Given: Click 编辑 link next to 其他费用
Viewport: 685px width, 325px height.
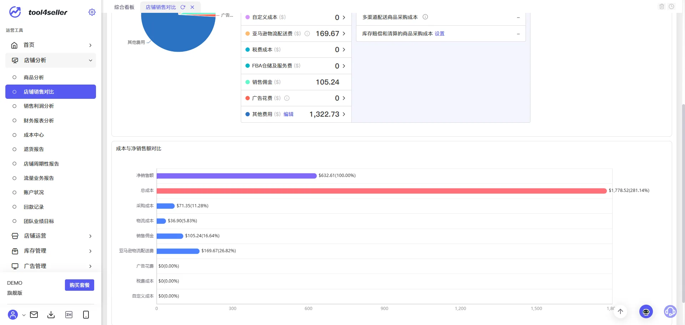Looking at the screenshot, I should click(x=288, y=114).
